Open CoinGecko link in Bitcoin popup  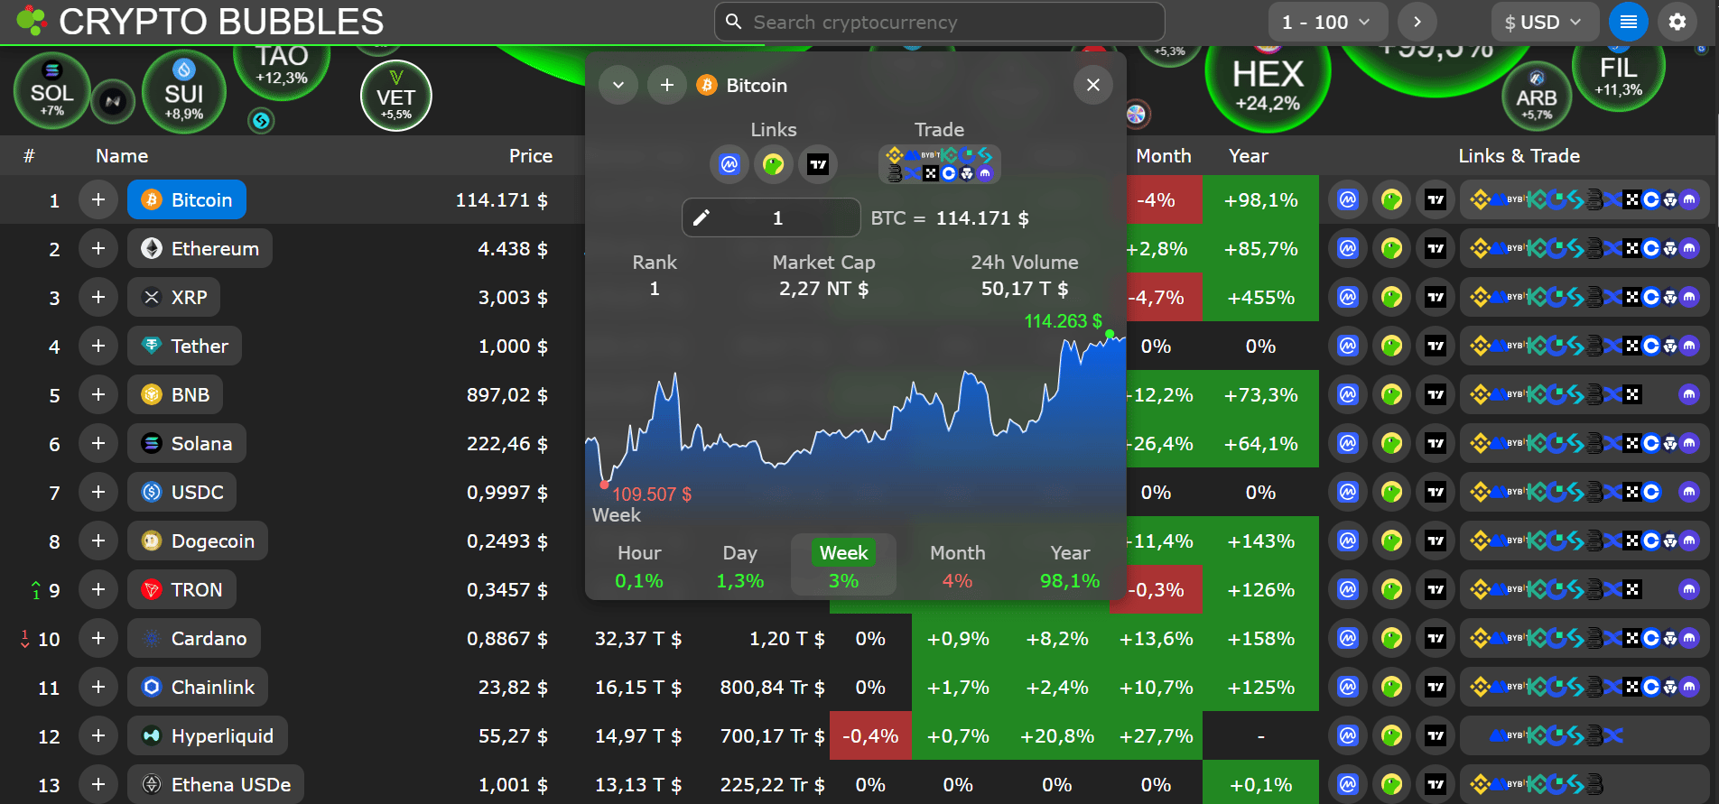click(774, 164)
